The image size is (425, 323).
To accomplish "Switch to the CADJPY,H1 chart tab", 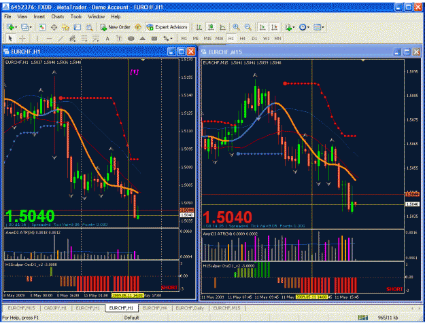I will click(55, 308).
